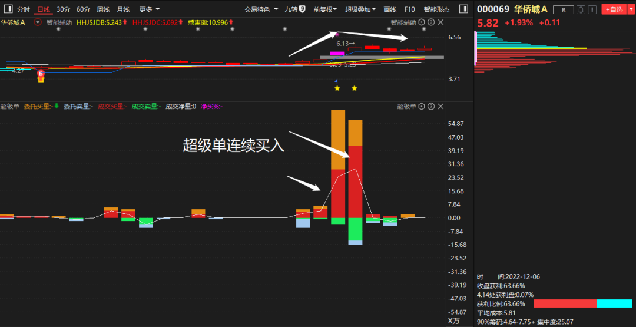This screenshot has width=636, height=327.
Task: Click the small blue flag marker
Action: coord(336,81)
